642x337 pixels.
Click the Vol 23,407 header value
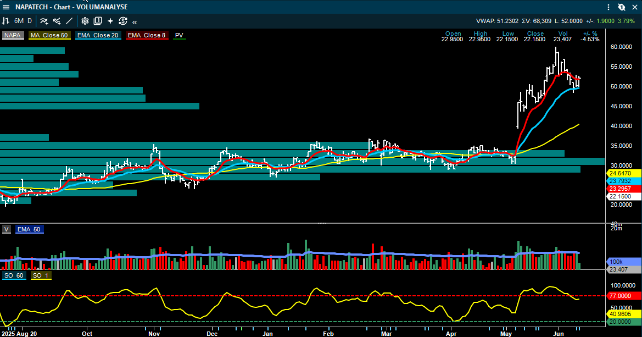click(x=562, y=40)
